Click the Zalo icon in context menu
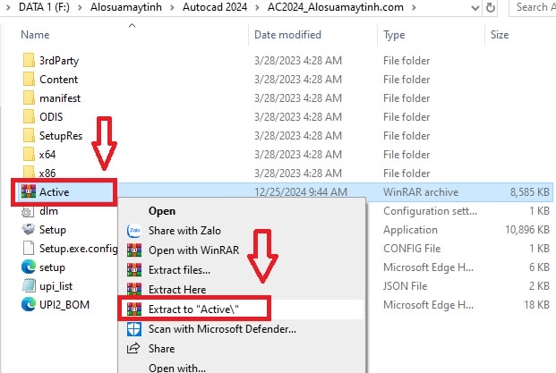Image resolution: width=556 pixels, height=373 pixels. click(x=135, y=231)
